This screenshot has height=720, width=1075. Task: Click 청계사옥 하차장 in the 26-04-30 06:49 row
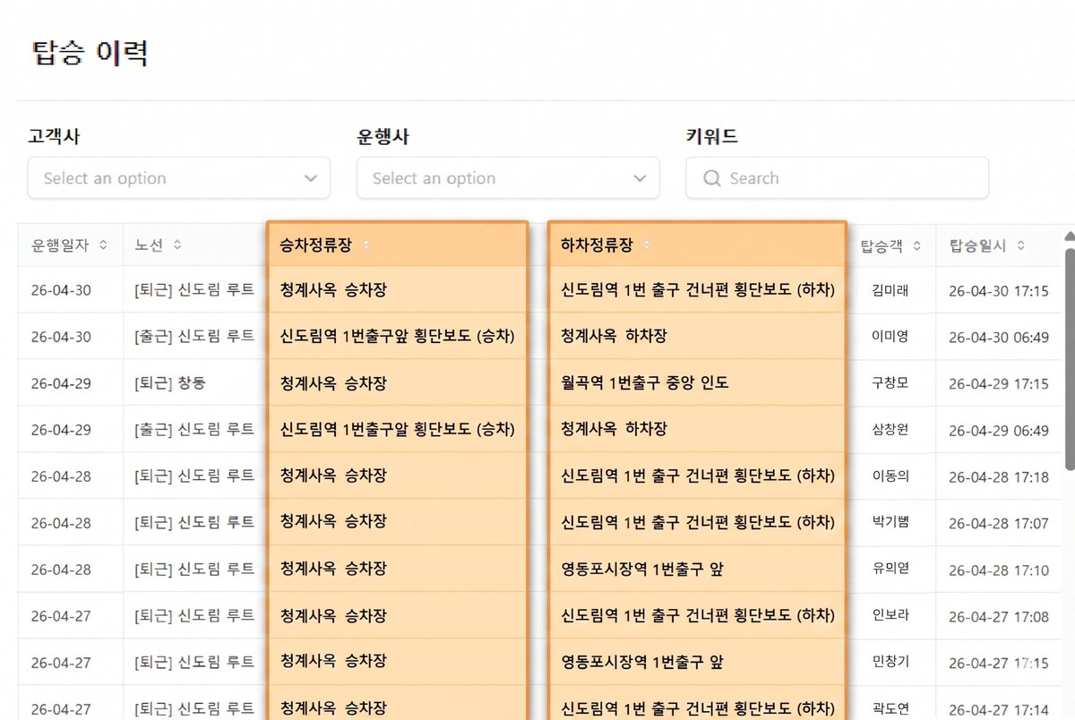pyautogui.click(x=614, y=337)
